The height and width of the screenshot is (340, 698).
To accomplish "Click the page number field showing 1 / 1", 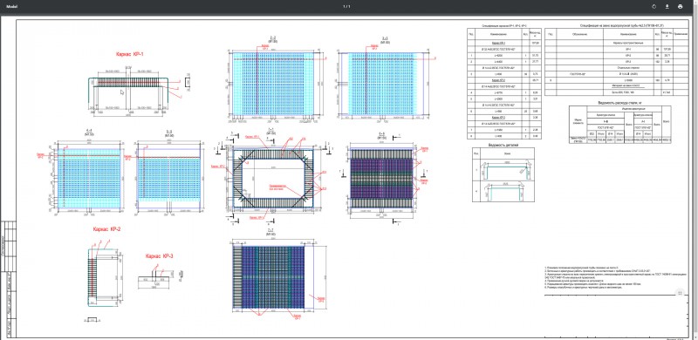I will click(346, 7).
